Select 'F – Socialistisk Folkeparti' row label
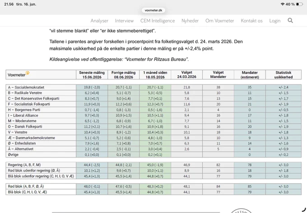Image resolution: width=307 pixels, height=213 pixels. tap(29, 104)
